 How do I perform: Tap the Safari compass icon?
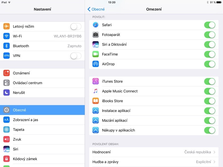pos(96,25)
